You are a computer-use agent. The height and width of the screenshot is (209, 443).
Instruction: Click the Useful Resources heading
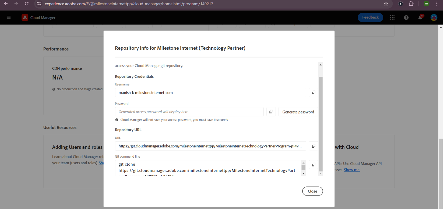pos(60,128)
